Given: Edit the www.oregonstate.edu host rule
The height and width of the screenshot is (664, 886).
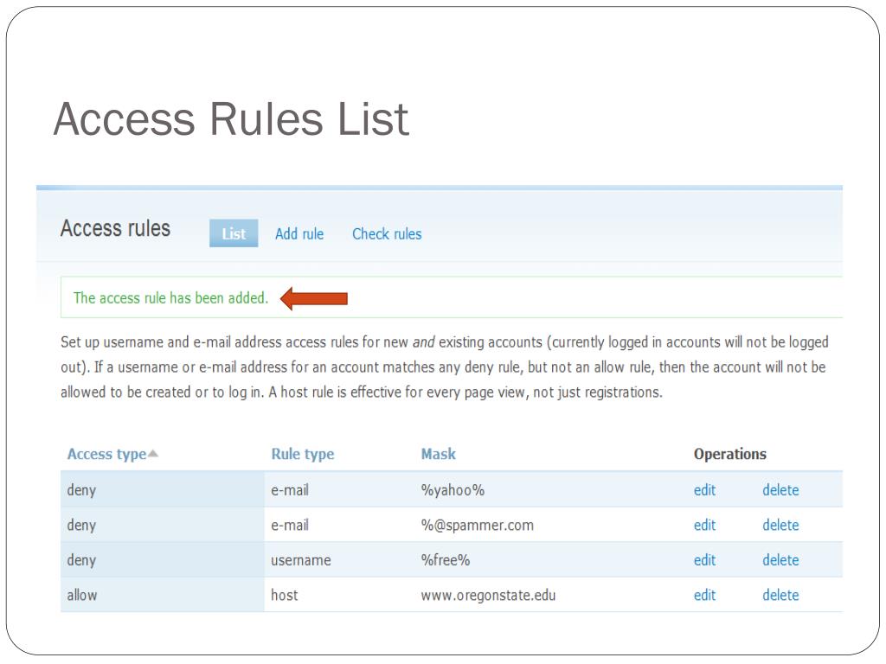Looking at the screenshot, I should (x=704, y=595).
